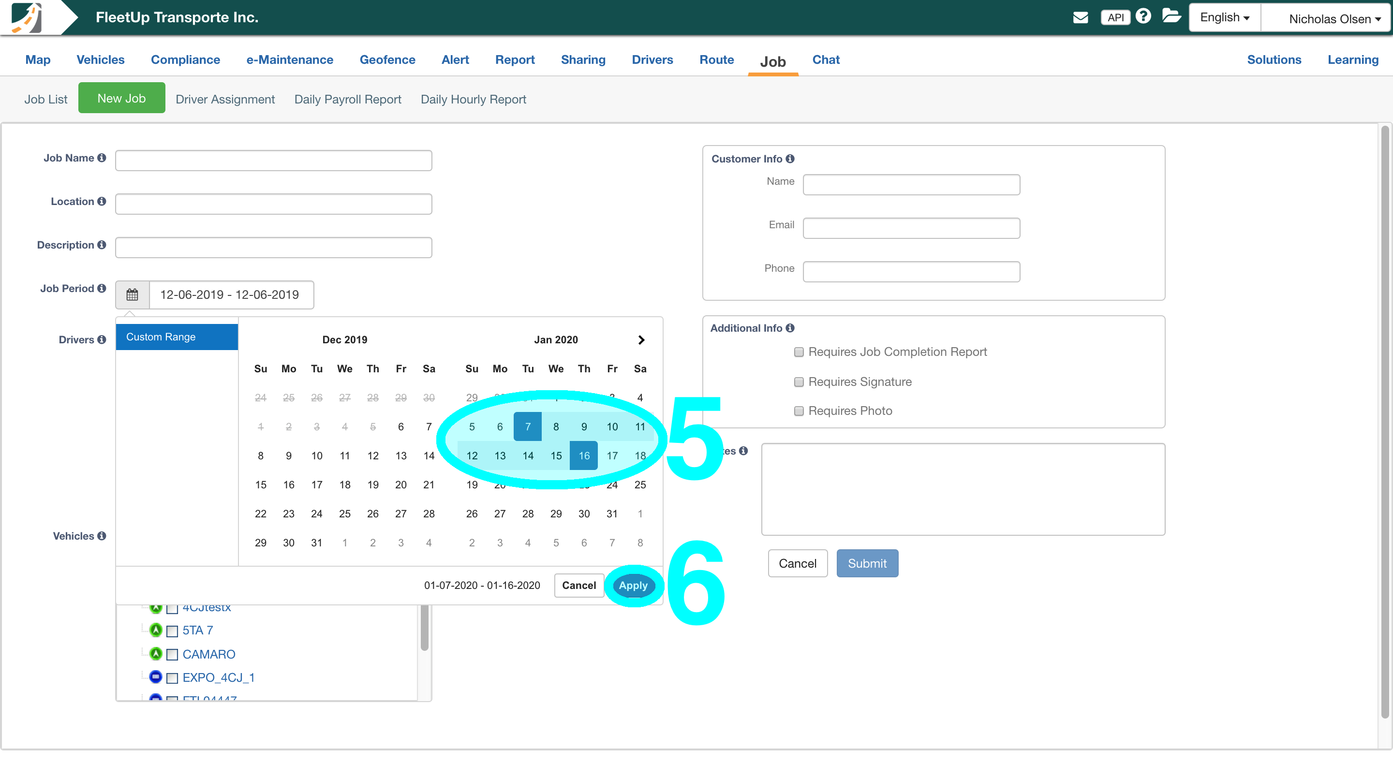Select January 16 in Jan 2020 calendar
This screenshot has height=763, width=1393.
pyautogui.click(x=584, y=456)
